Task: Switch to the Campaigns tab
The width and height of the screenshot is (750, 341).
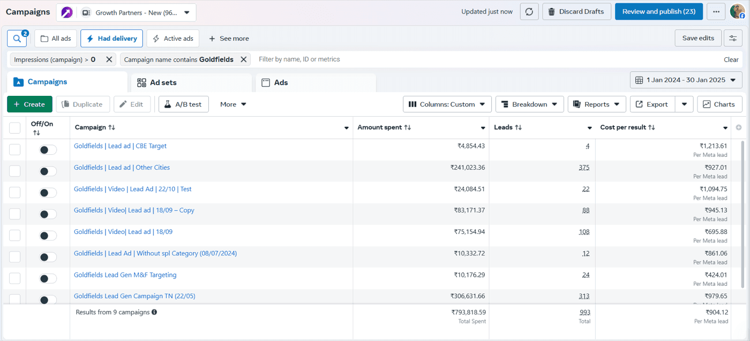Action: (x=67, y=82)
